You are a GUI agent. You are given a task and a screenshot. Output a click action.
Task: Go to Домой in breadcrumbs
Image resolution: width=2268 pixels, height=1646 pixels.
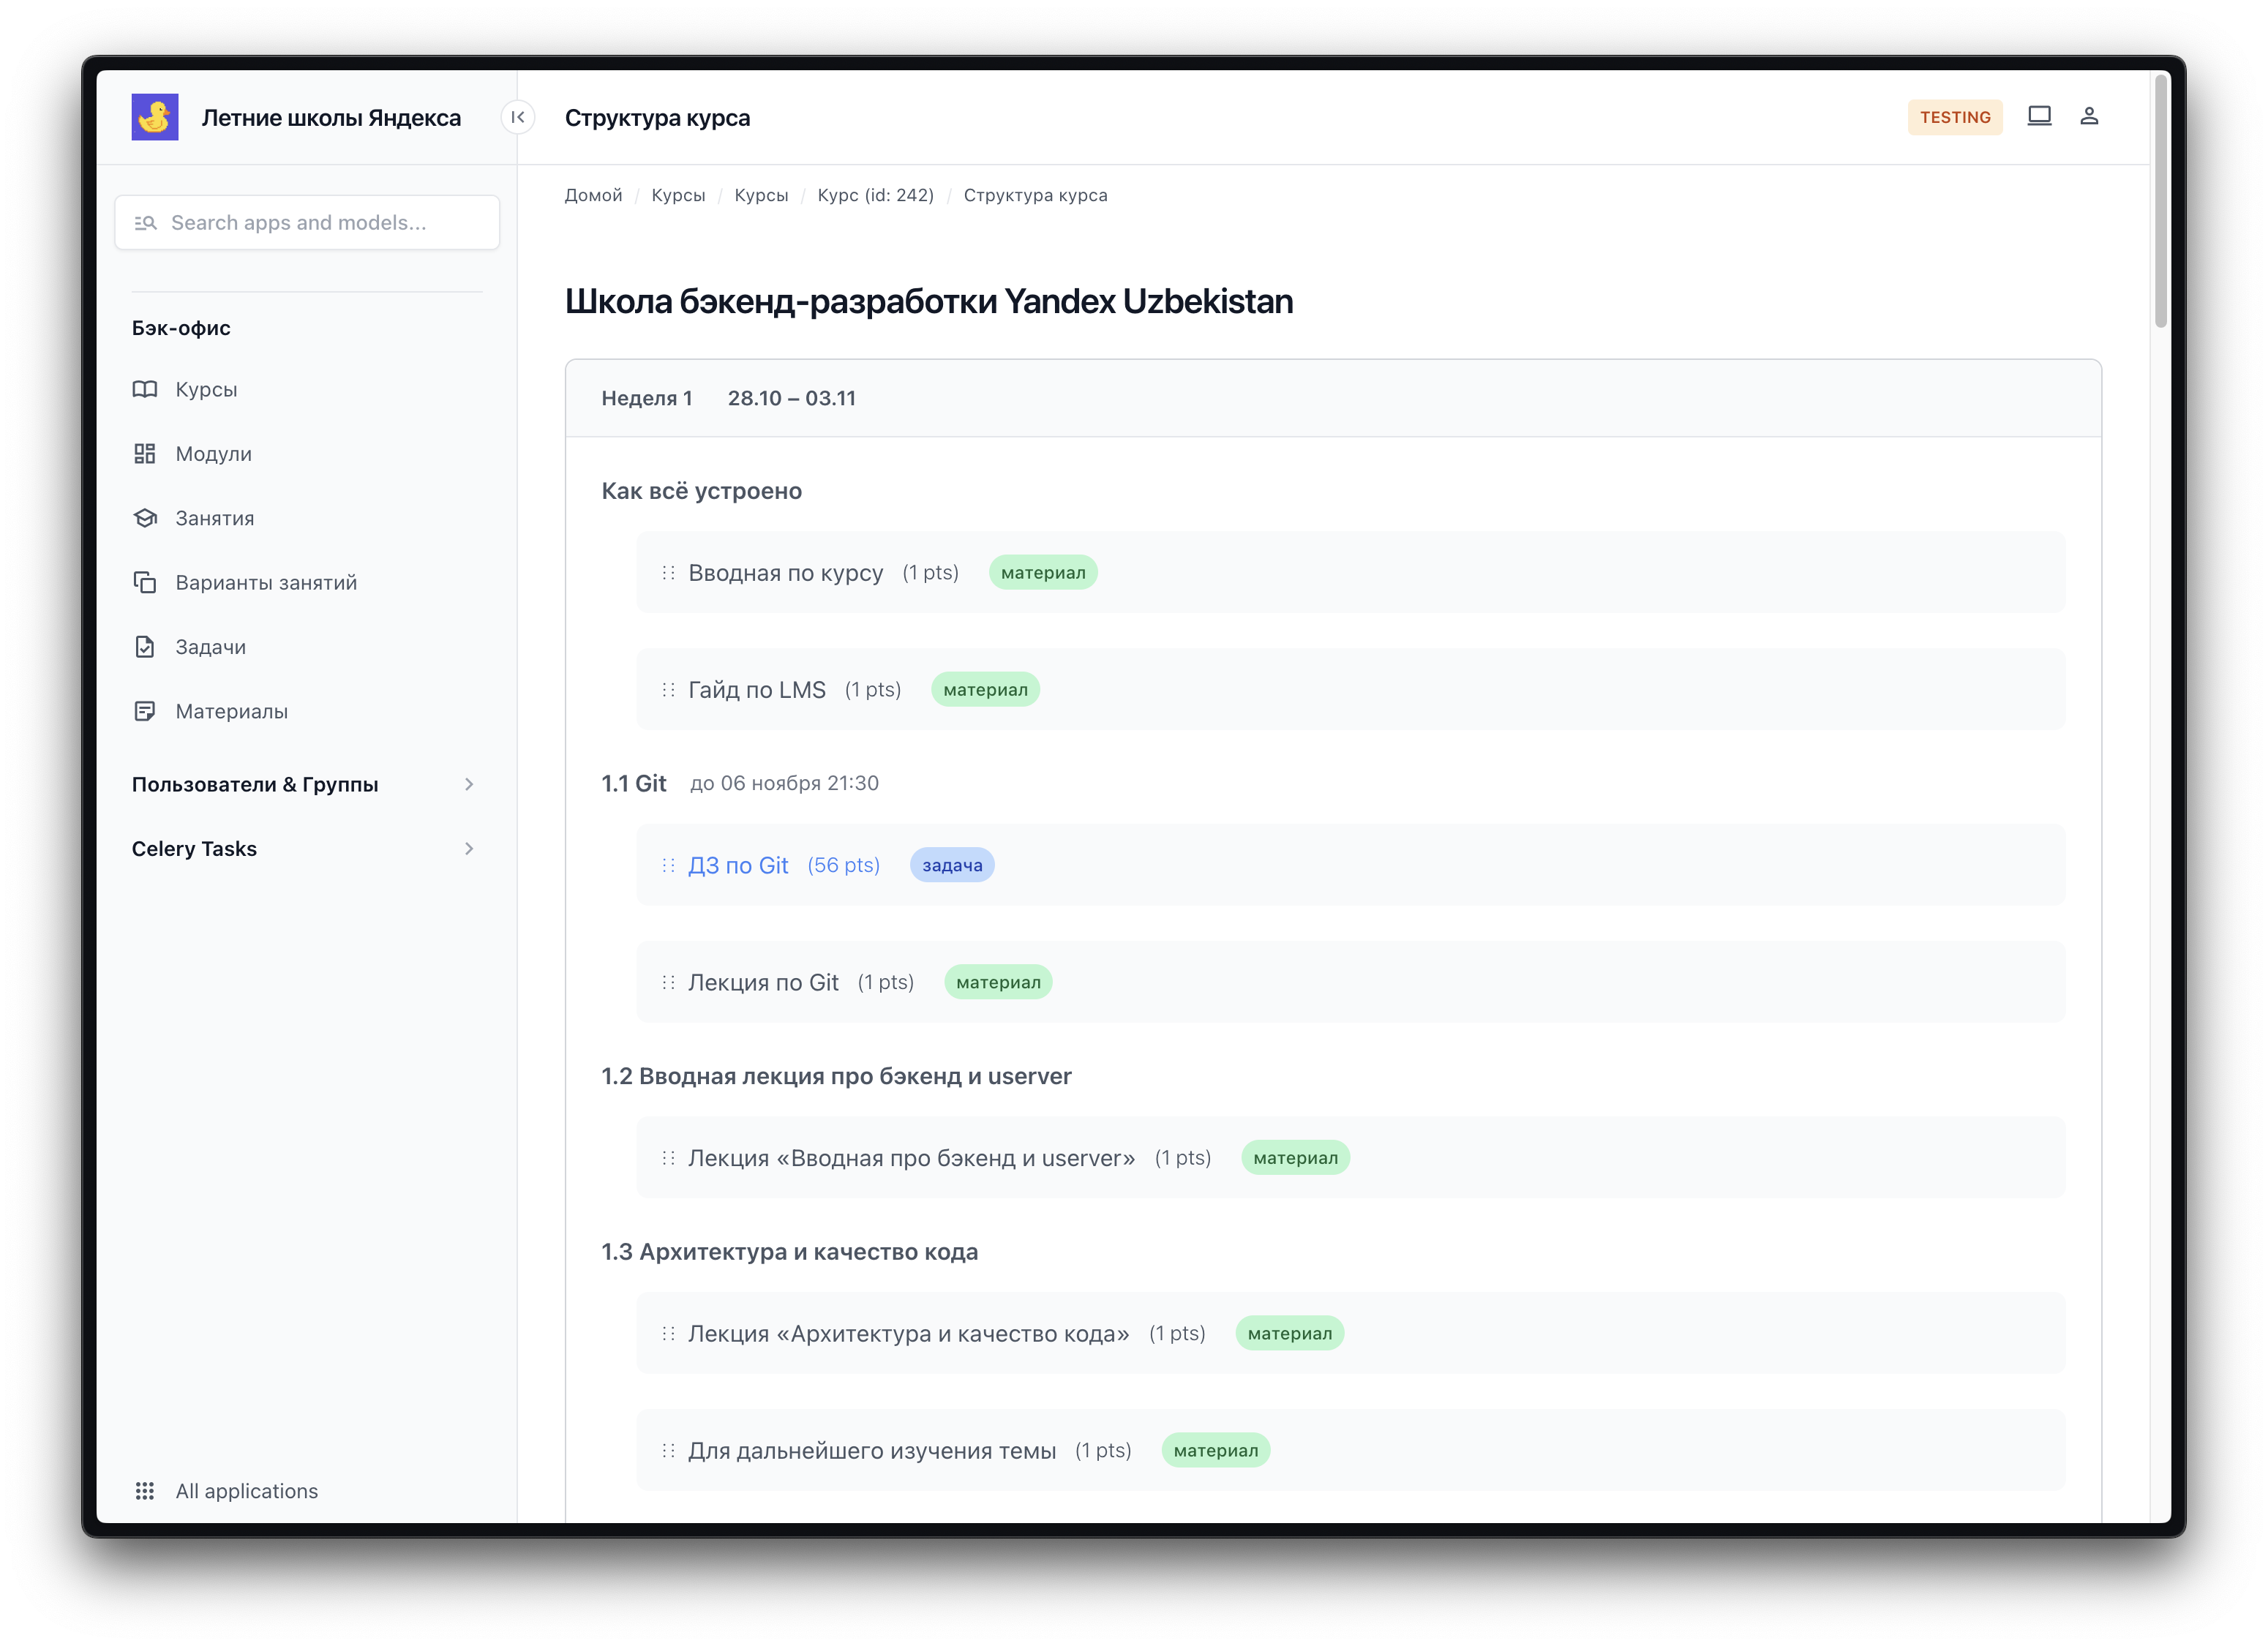tap(593, 195)
